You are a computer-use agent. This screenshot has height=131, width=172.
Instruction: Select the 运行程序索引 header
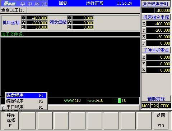click(156, 4)
